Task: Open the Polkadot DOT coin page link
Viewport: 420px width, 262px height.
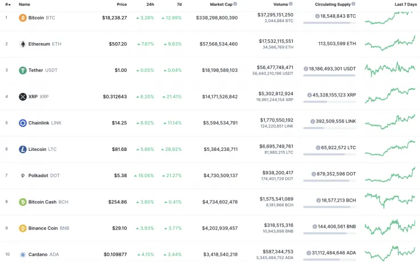Action: tap(44, 175)
